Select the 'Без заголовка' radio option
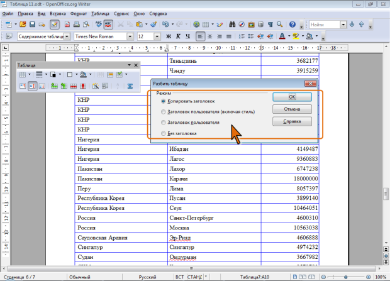The height and width of the screenshot is (281, 390). [164, 134]
